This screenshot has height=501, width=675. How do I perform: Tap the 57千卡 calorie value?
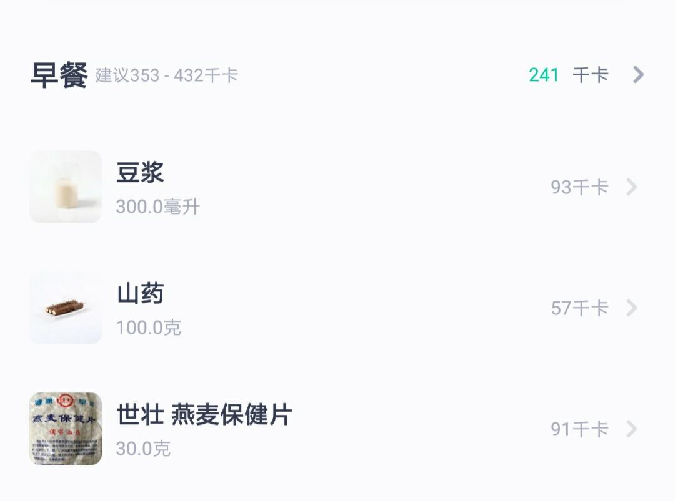(x=579, y=308)
